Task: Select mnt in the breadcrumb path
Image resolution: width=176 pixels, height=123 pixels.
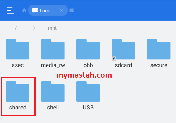Action: coord(52,28)
